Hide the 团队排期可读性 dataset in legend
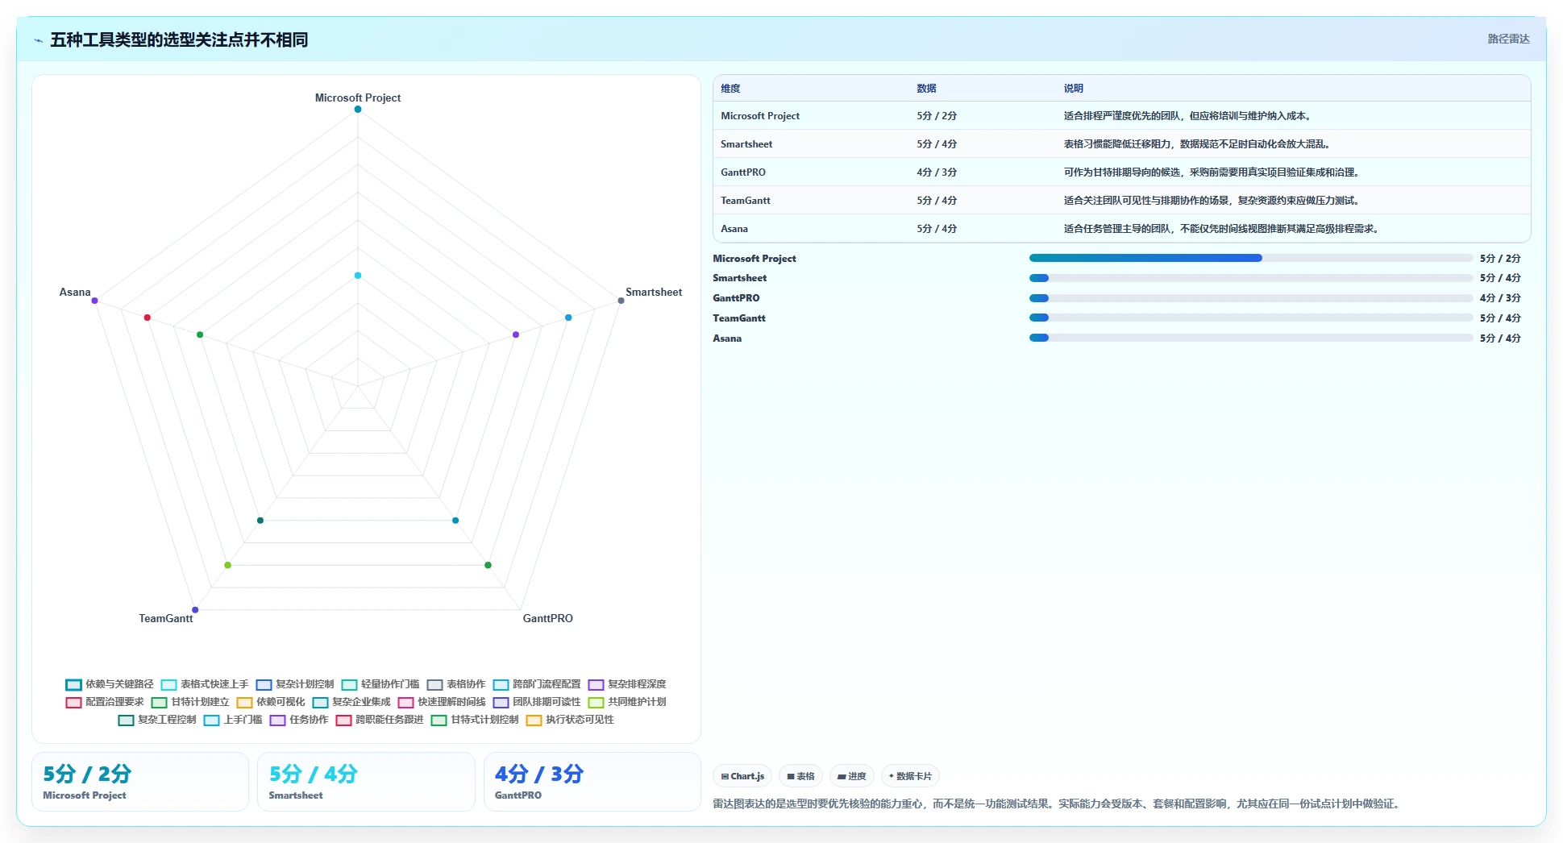The image size is (1563, 843). (537, 702)
